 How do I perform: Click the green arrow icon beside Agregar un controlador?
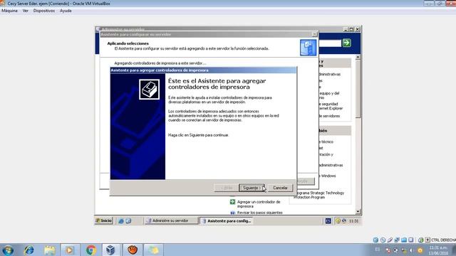tap(232, 202)
